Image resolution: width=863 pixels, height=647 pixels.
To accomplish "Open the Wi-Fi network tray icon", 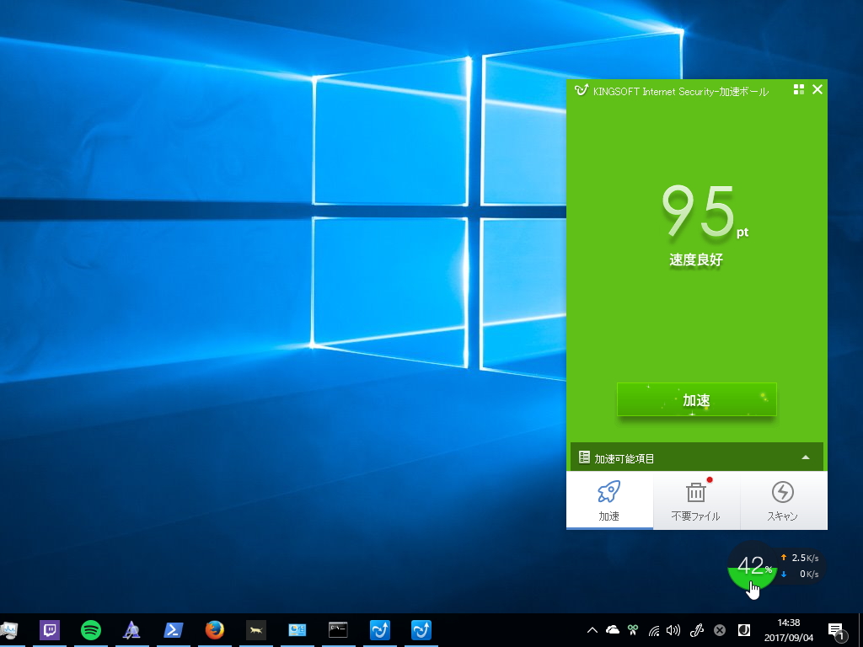I will coord(654,630).
